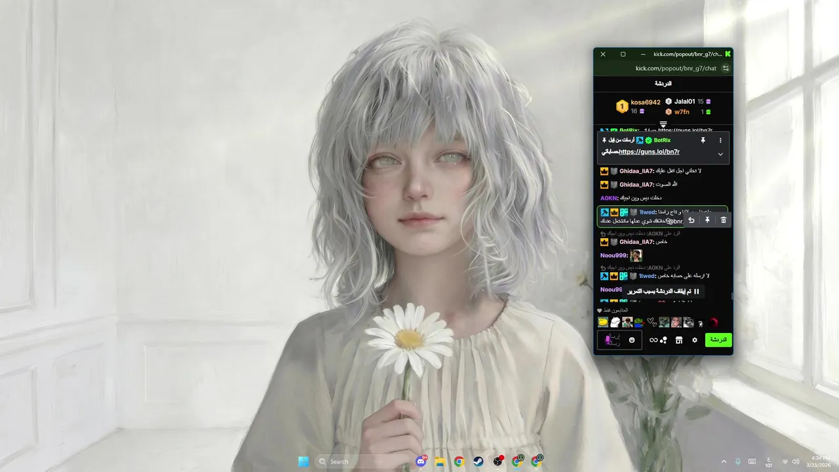Open A0KN user profile from chat
The height and width of the screenshot is (472, 839).
(x=609, y=198)
